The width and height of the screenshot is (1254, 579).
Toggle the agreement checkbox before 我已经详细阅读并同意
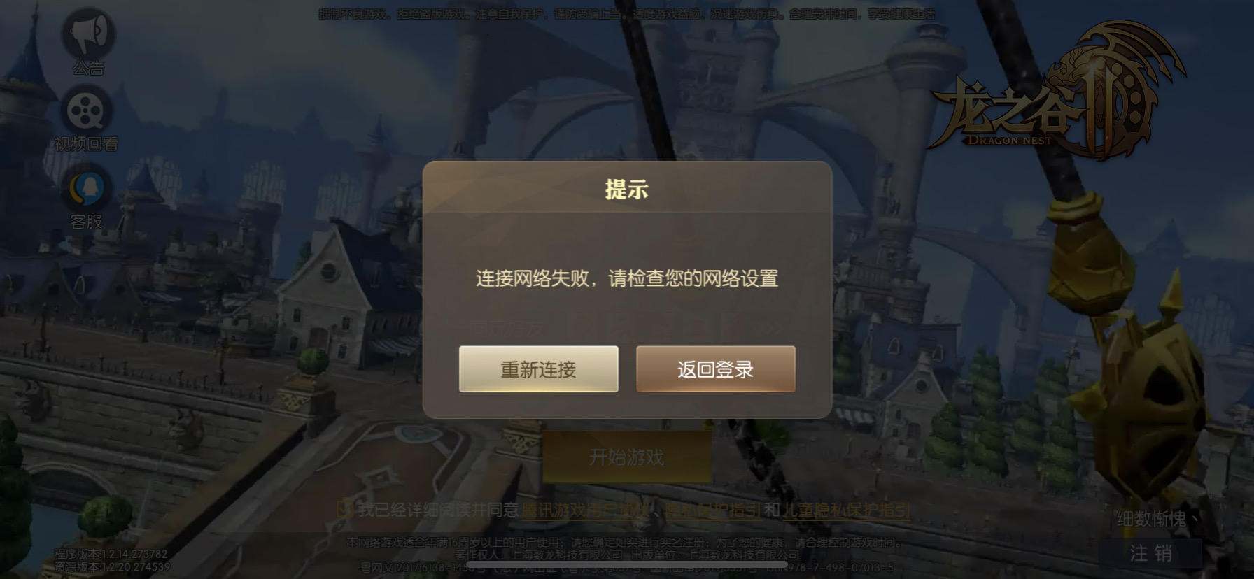coord(344,510)
